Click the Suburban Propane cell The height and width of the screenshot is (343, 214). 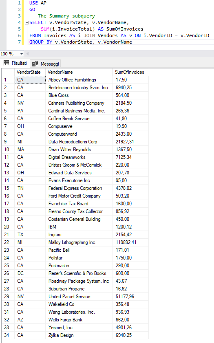(x=79, y=289)
